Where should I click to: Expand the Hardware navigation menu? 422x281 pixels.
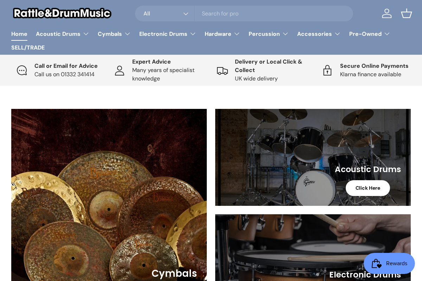237,34
